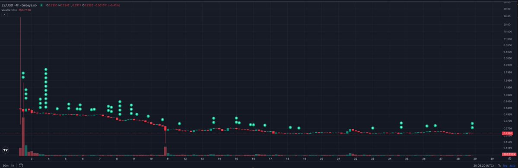Click the low value L0.2311
The height and width of the screenshot is (168, 518).
[x=76, y=6]
